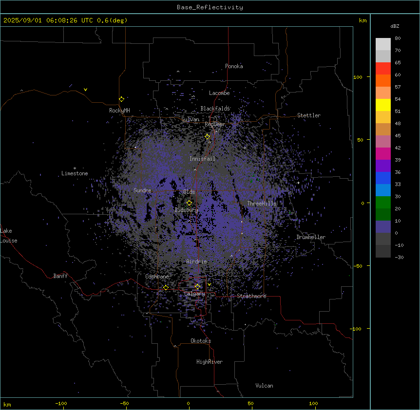Select the Innisfail label

point(202,159)
